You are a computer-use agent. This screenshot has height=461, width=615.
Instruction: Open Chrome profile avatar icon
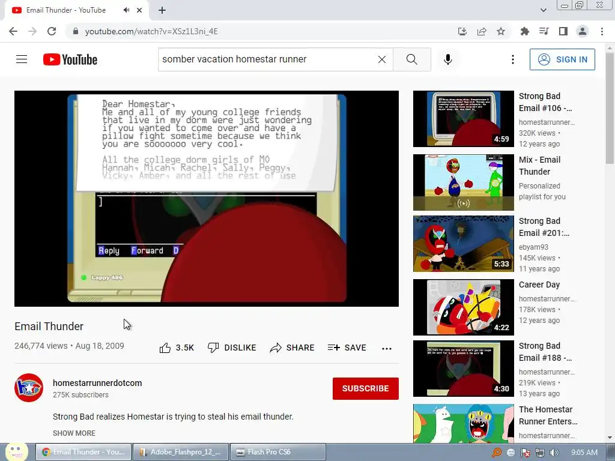pos(583,31)
